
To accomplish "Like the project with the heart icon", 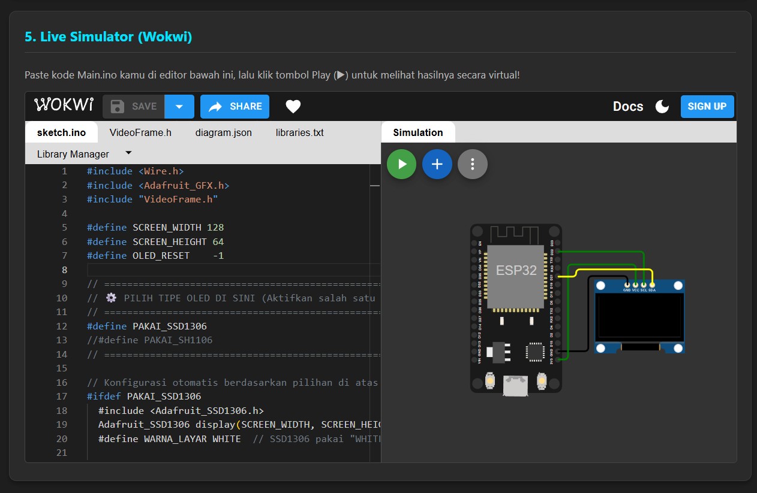I will [x=293, y=107].
